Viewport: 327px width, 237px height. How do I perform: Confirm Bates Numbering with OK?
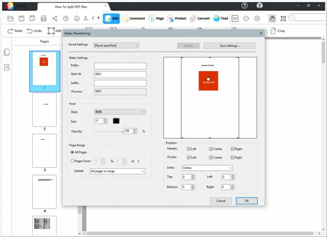point(246,201)
